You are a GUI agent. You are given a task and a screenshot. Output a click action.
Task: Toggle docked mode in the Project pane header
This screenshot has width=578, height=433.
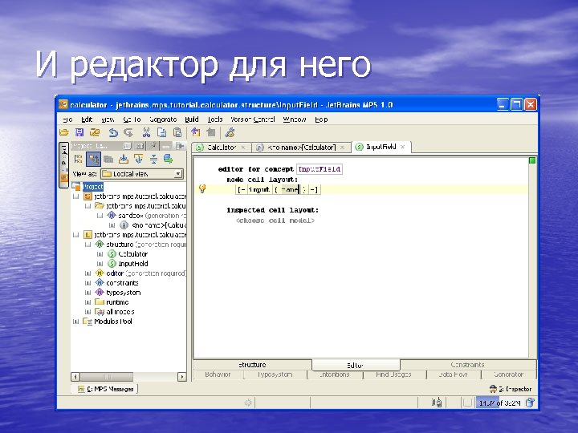point(140,146)
